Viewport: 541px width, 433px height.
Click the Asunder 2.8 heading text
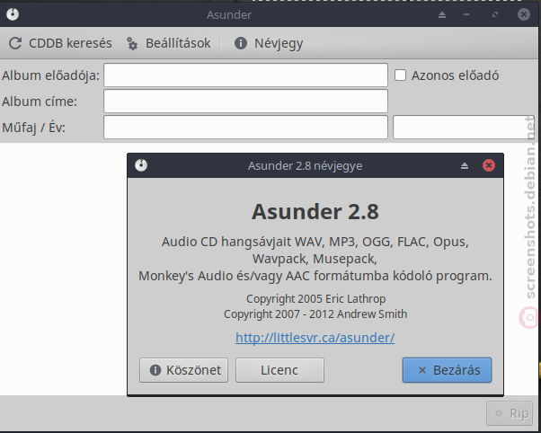click(315, 211)
